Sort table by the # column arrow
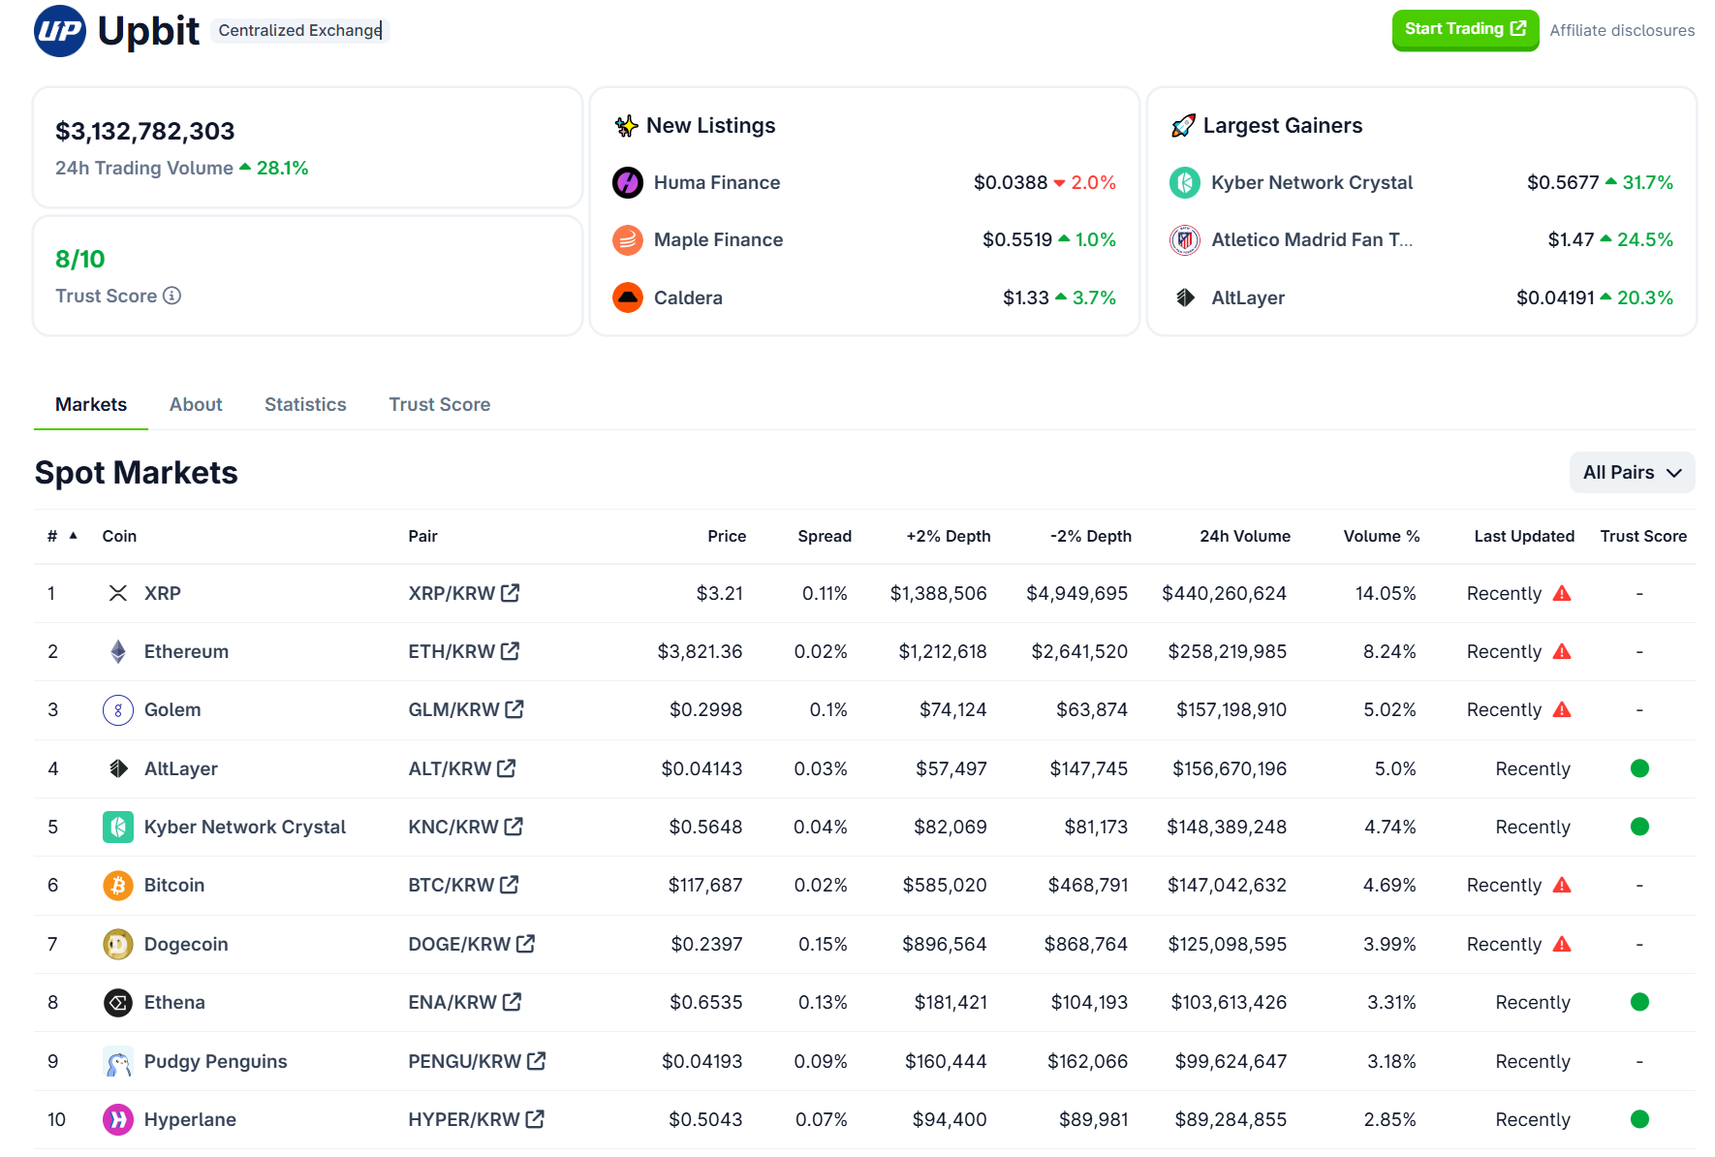The image size is (1715, 1157). pos(74,536)
